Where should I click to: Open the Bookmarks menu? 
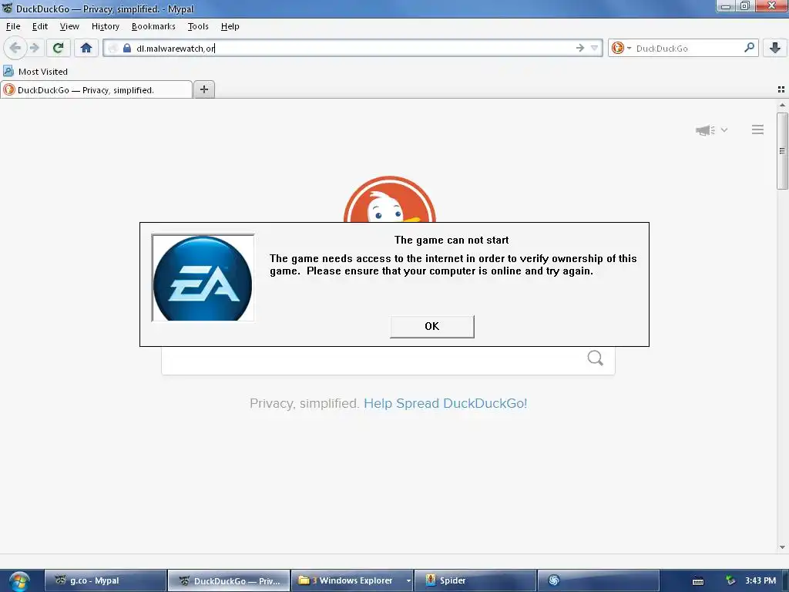point(153,26)
